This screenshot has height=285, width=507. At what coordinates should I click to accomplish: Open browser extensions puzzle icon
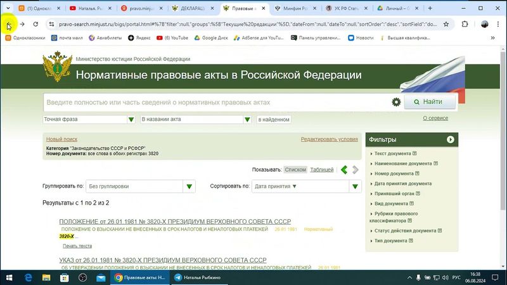pyautogui.click(x=465, y=24)
